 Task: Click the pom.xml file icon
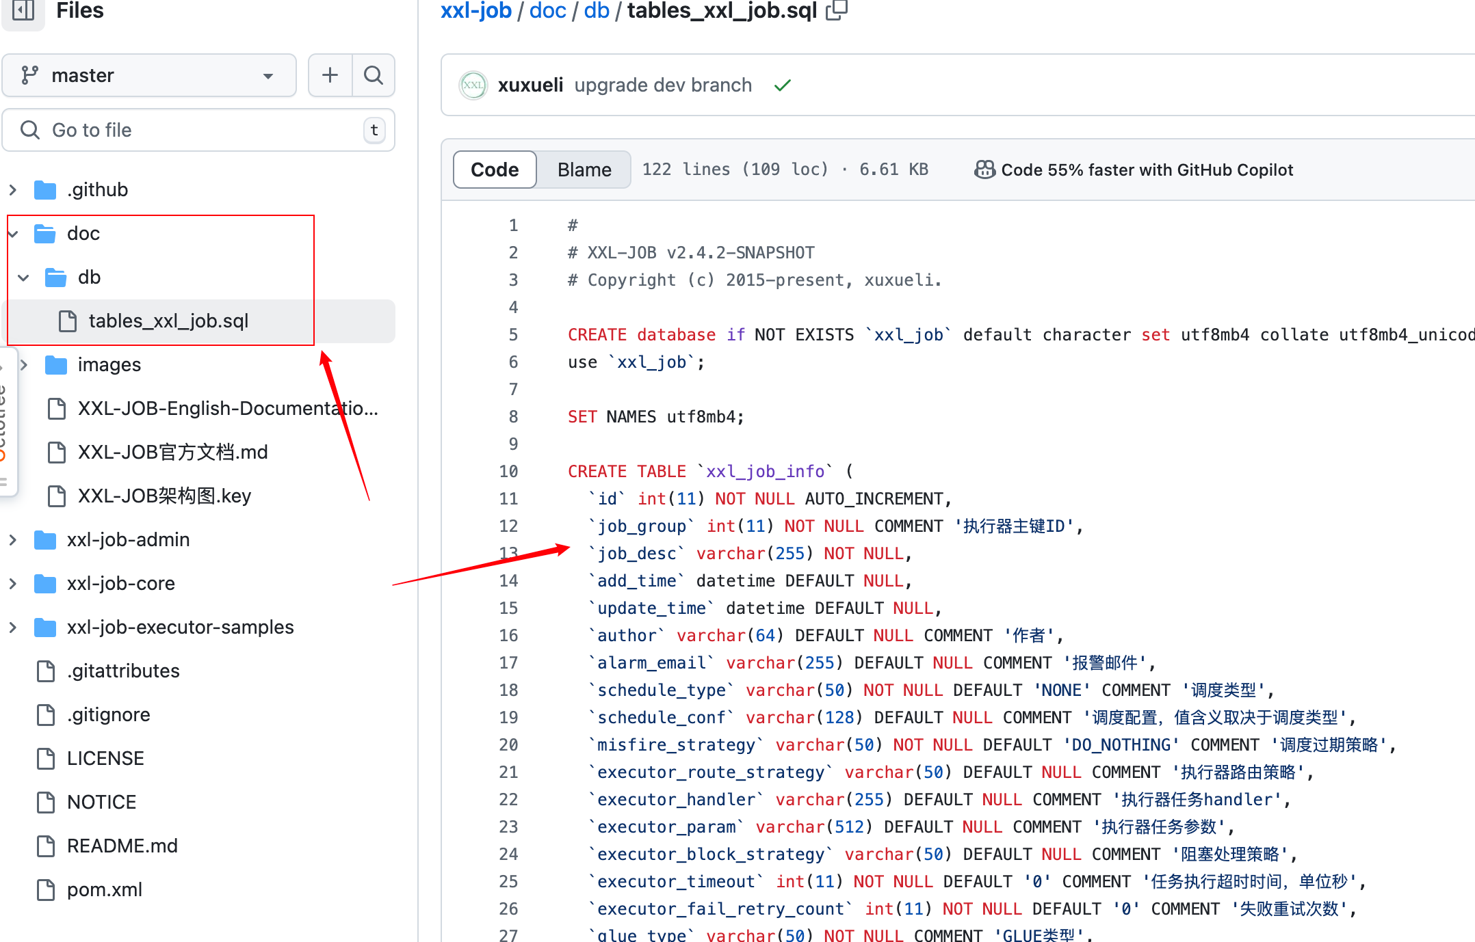pos(46,890)
